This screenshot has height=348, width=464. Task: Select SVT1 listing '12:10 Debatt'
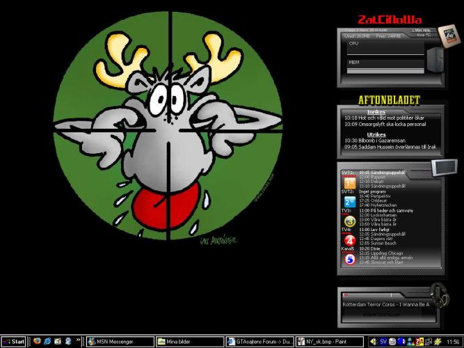pyautogui.click(x=371, y=181)
